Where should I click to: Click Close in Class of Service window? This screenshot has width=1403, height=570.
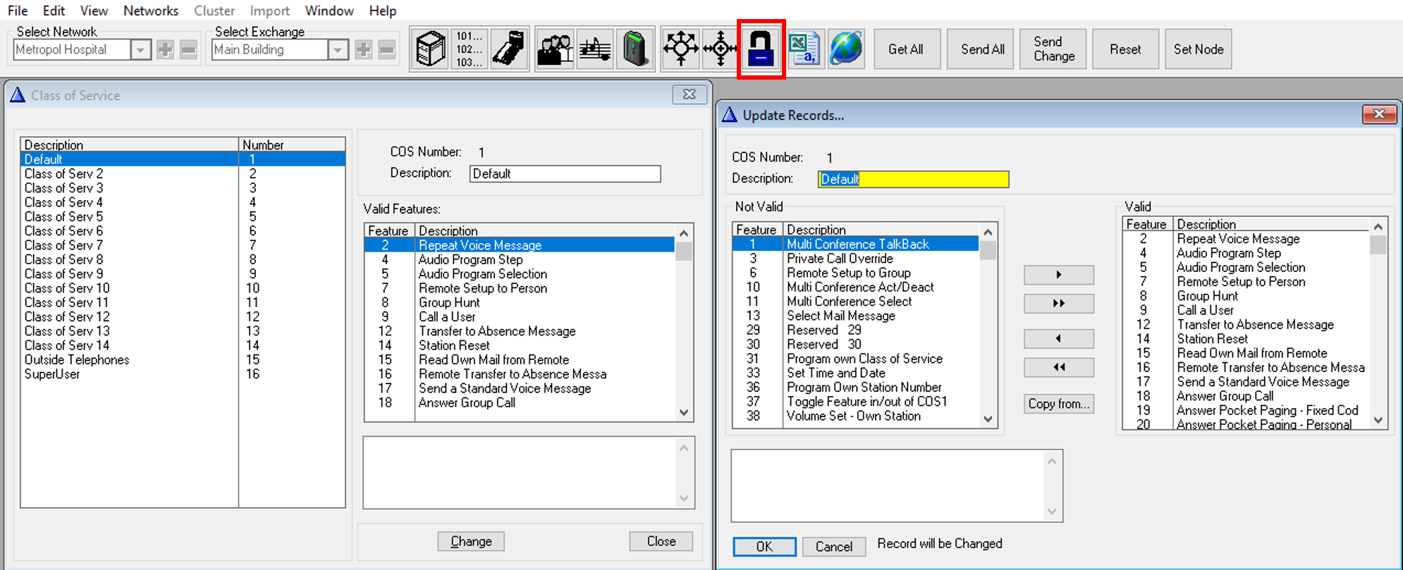point(661,541)
